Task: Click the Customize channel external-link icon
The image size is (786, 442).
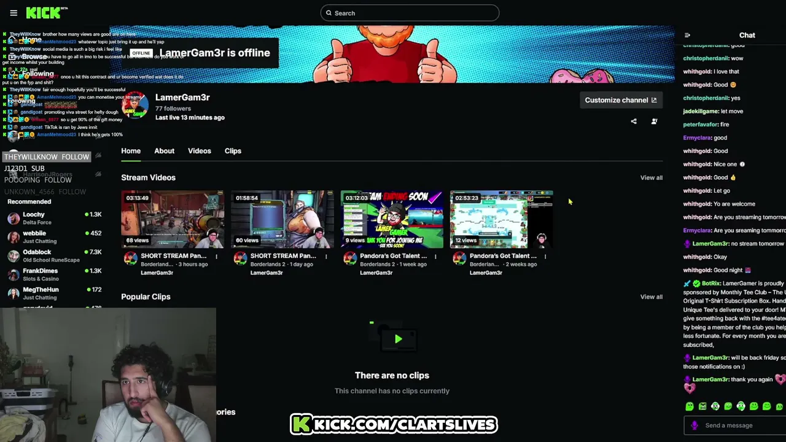Action: click(x=654, y=100)
